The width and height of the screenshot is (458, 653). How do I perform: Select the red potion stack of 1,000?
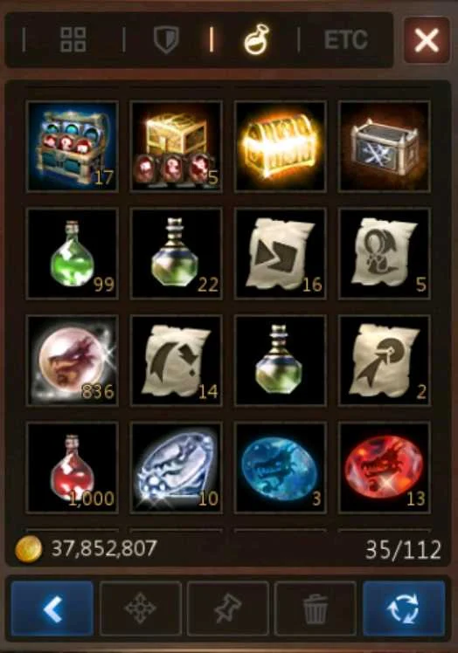(73, 467)
